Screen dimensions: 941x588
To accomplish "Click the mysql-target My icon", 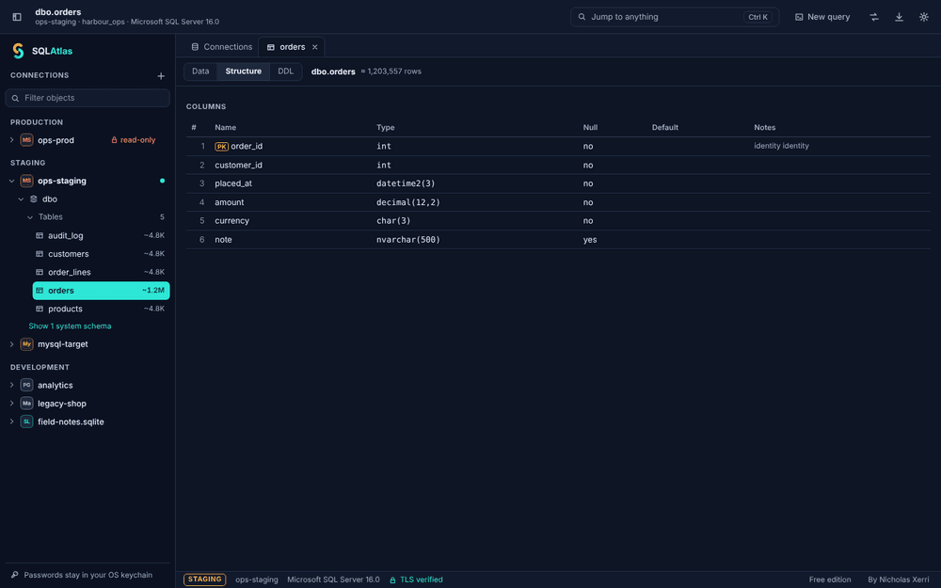I will pos(26,343).
